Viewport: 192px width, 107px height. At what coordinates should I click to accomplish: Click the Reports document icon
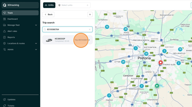[4, 37]
